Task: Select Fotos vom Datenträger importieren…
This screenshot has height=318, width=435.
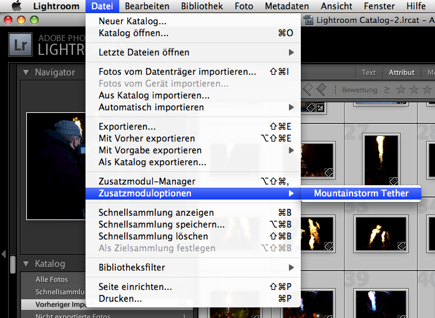Action: (x=193, y=72)
